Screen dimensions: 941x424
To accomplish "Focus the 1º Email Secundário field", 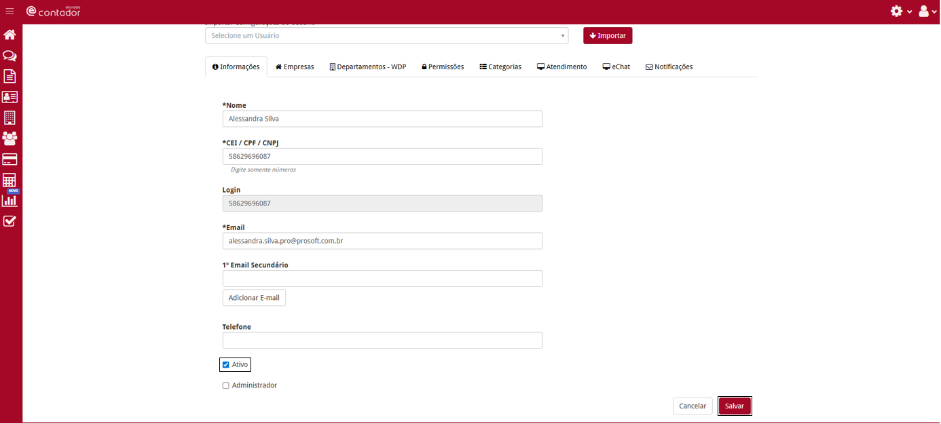I will click(x=382, y=278).
